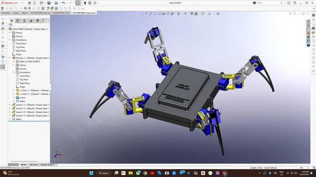Collapse the body<1> component node
This screenshot has width=316, height=177.
[x=10, y=58]
